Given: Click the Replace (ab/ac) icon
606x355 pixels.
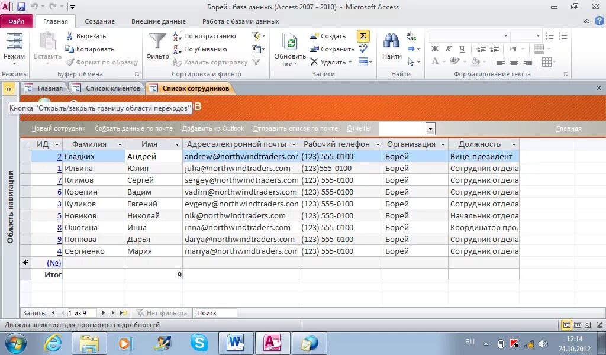Looking at the screenshot, I should (x=411, y=36).
